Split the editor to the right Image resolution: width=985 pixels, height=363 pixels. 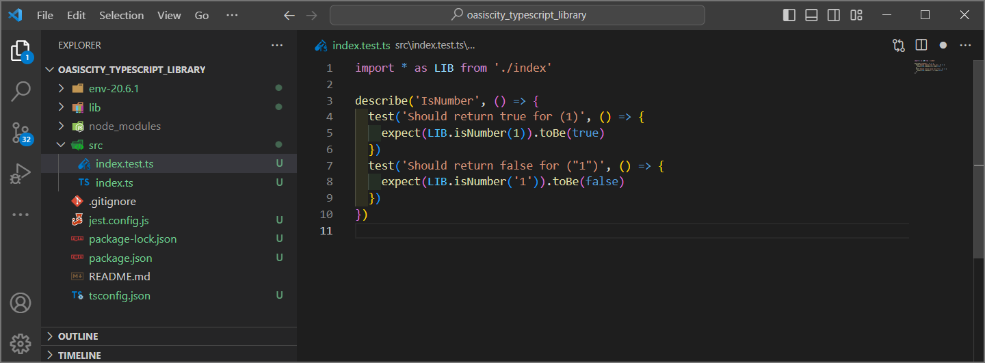[x=921, y=45]
